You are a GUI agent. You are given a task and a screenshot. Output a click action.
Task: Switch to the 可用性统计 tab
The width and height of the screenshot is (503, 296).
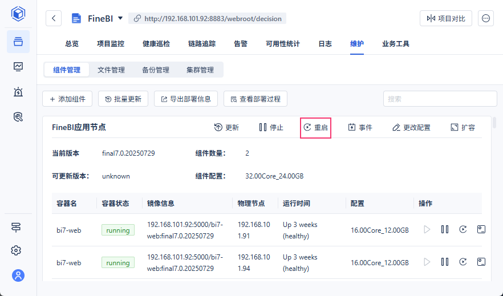[x=283, y=43]
